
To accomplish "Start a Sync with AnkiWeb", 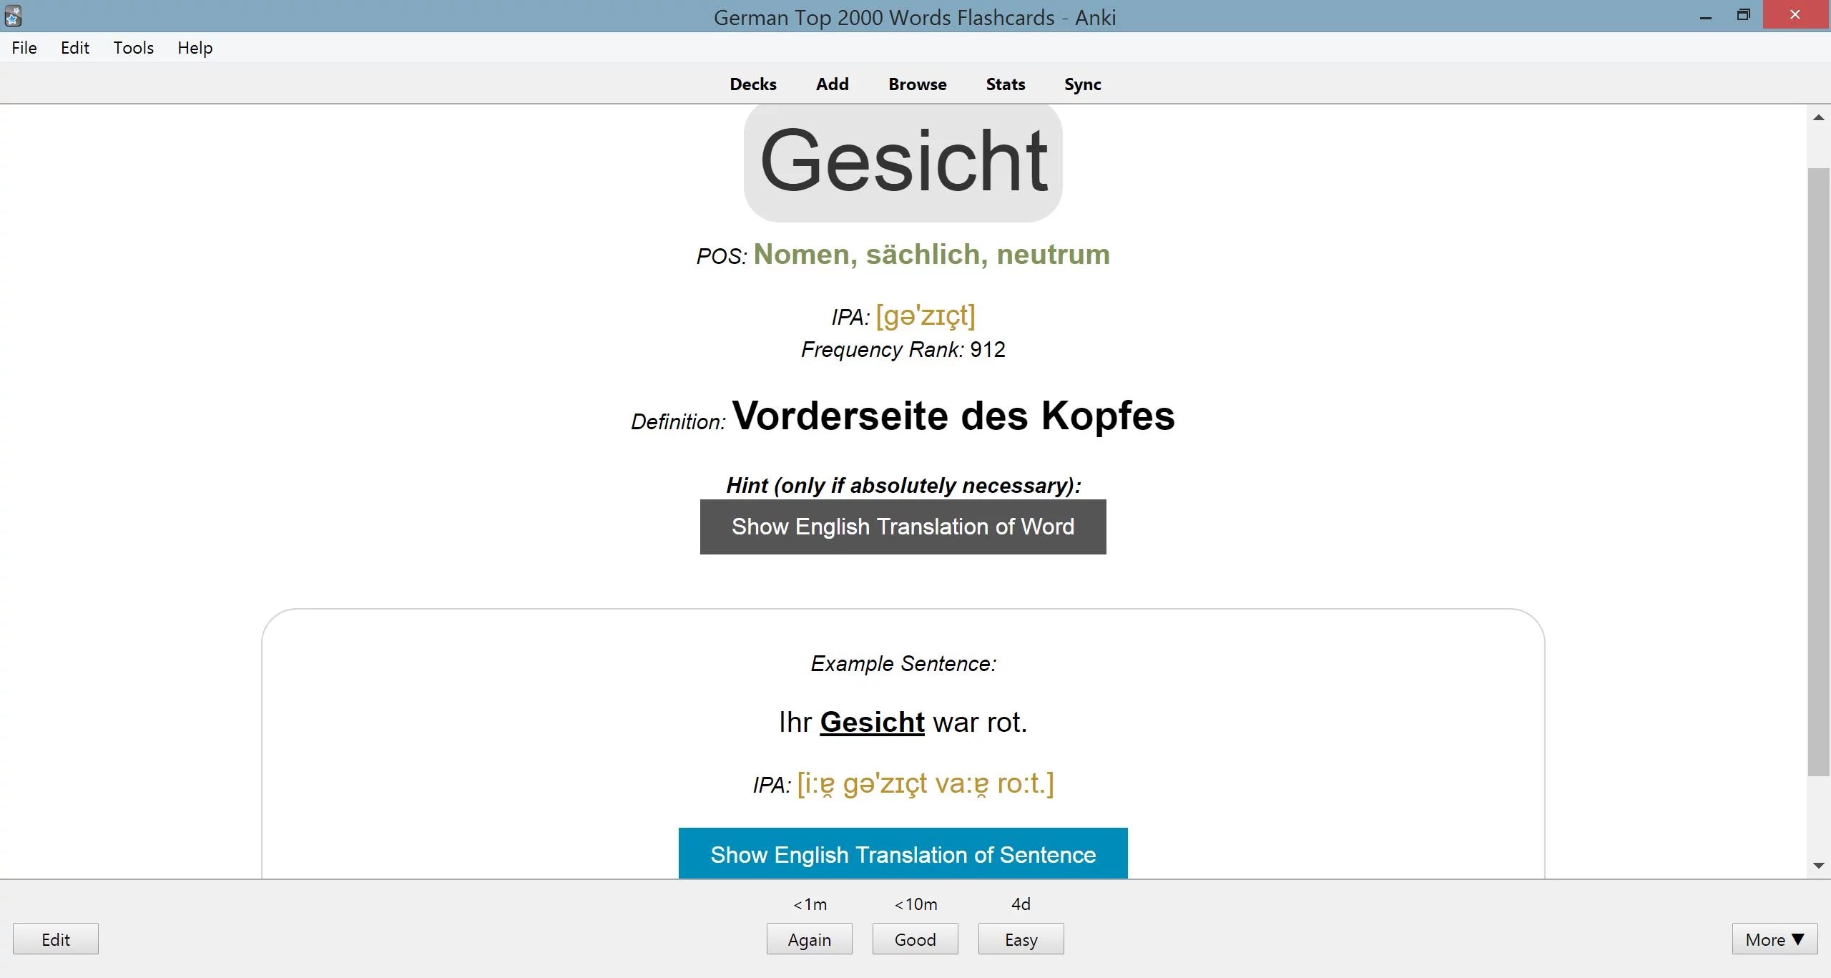I will point(1081,84).
